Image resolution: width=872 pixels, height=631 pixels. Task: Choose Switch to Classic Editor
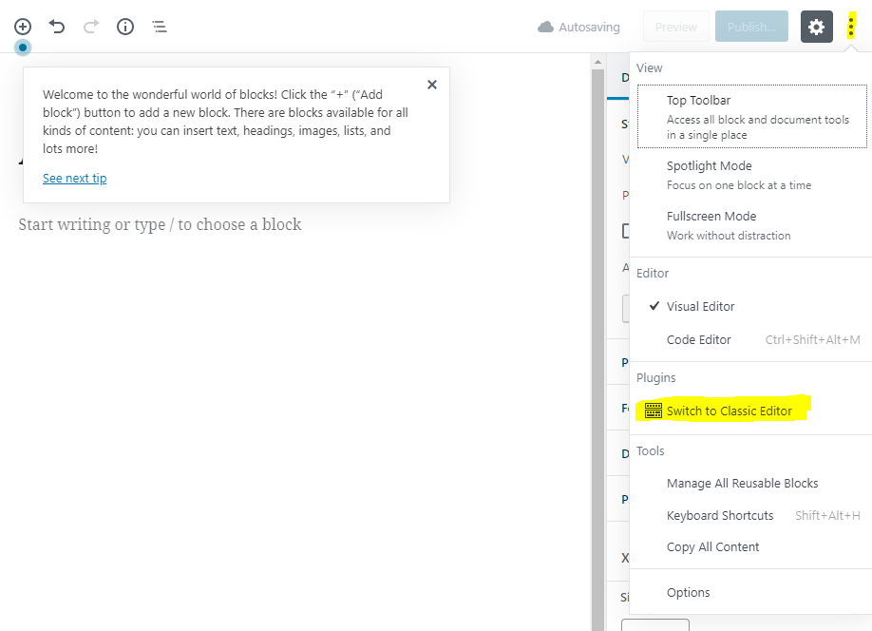click(729, 411)
